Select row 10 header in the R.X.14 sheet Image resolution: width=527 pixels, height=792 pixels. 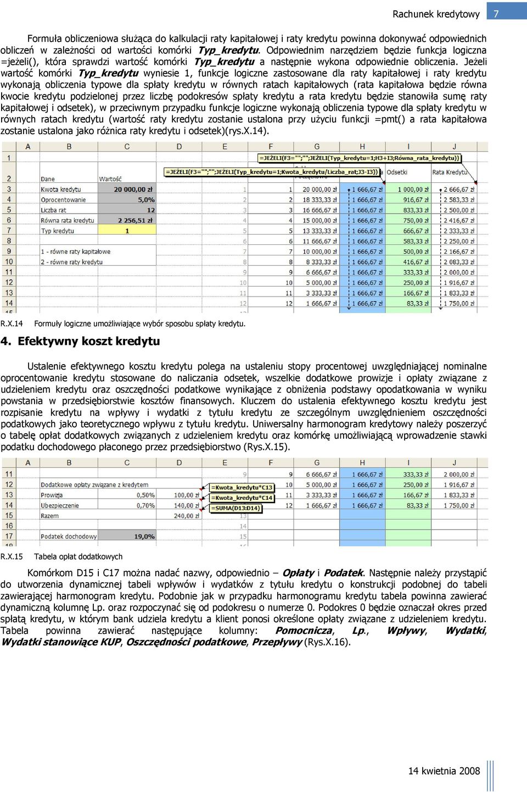[x=9, y=262]
